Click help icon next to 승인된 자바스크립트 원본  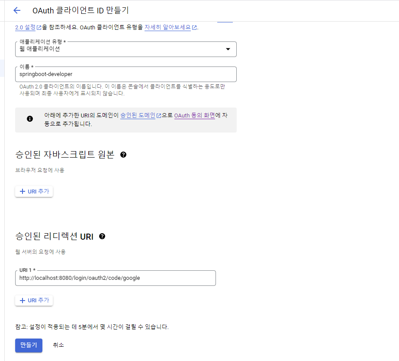[x=123, y=155]
